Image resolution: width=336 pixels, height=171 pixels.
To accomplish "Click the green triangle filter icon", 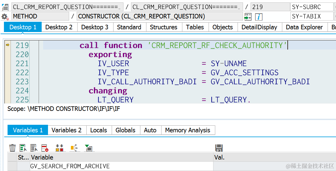I will [88, 148].
